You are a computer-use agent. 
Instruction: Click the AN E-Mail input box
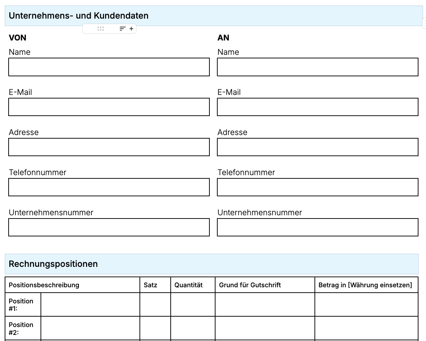click(318, 107)
